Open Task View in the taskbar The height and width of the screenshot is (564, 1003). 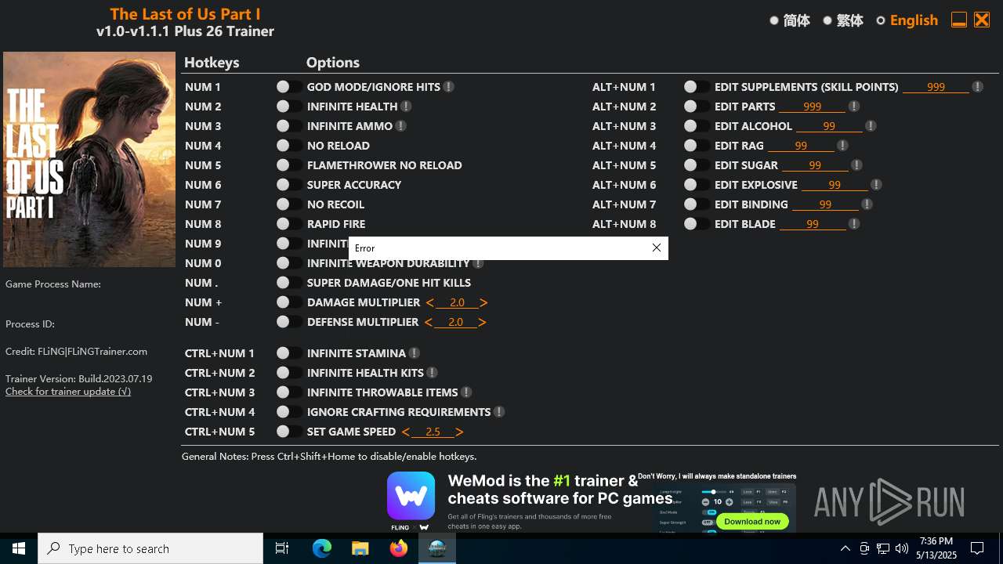click(x=282, y=548)
